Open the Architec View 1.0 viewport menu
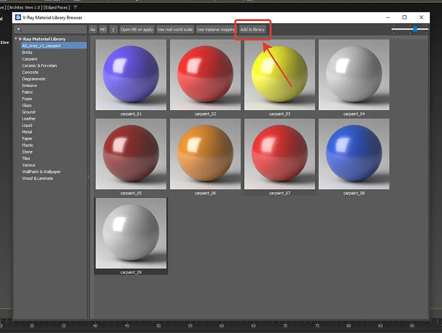The height and width of the screenshot is (333, 442). (25, 7)
